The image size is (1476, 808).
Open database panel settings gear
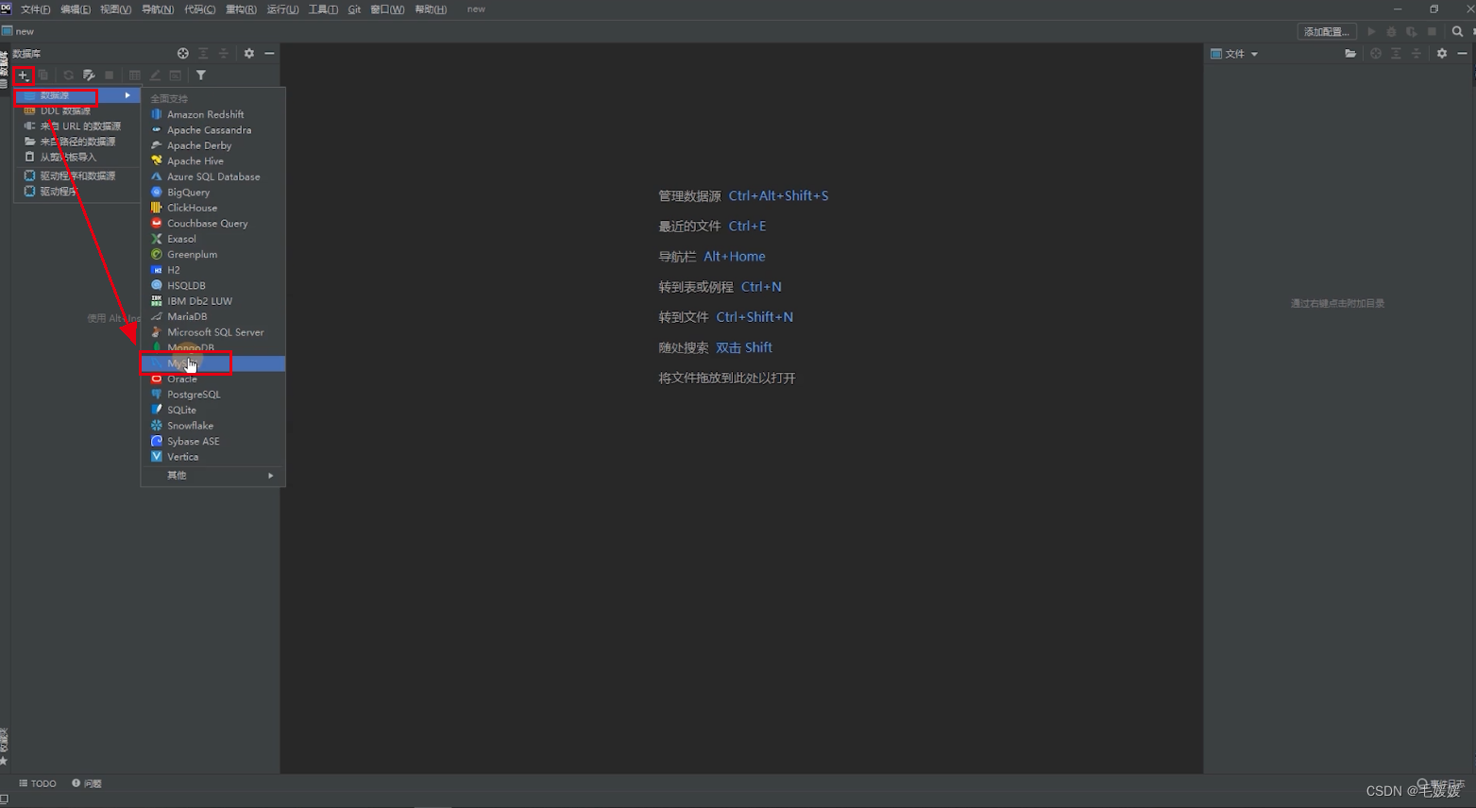coord(249,54)
